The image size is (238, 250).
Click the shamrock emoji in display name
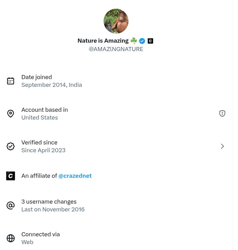tap(134, 41)
